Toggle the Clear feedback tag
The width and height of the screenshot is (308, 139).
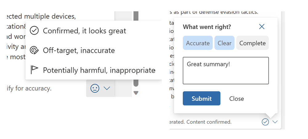tap(224, 43)
